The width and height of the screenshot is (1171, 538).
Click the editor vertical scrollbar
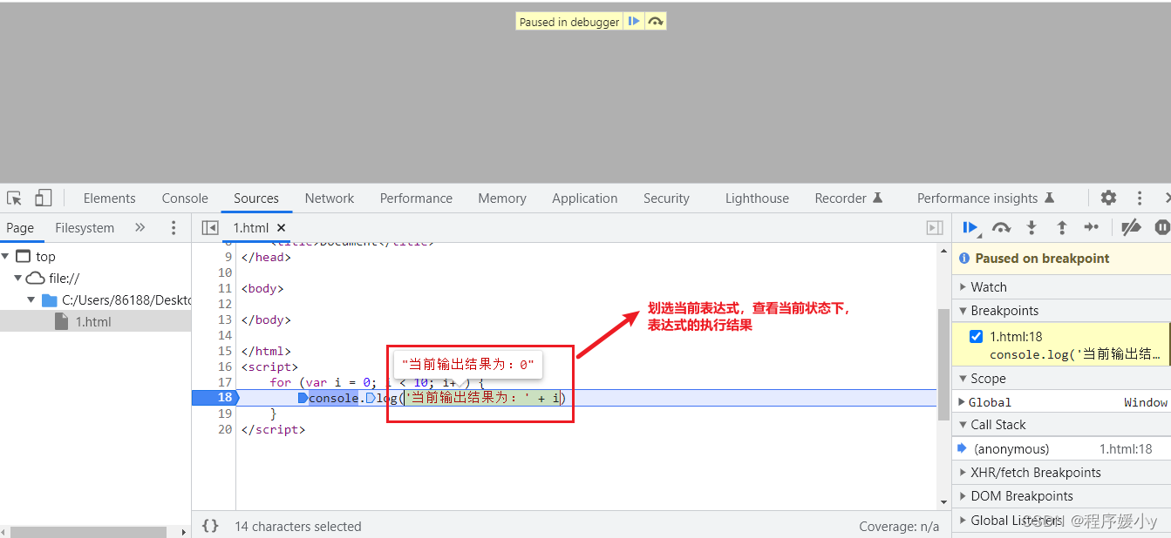pyautogui.click(x=943, y=364)
